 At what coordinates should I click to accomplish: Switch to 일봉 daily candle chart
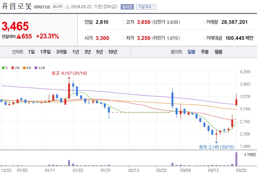tap(191, 52)
